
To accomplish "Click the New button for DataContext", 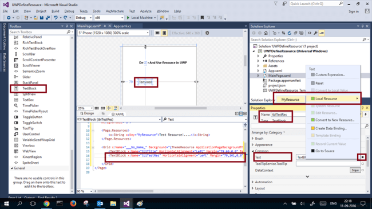I will pyautogui.click(x=355, y=170).
